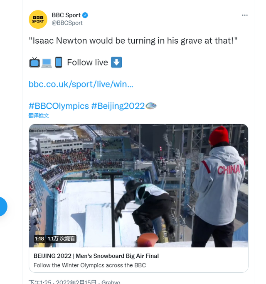Viewport: 266px width, 284px height.
Task: Click the 1.1万 次观看 view count
Action: point(62,239)
